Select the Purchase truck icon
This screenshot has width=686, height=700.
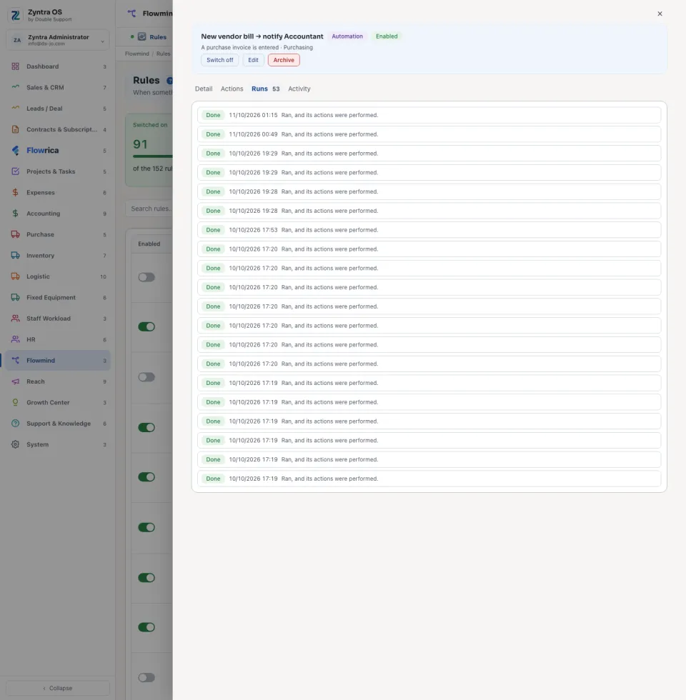click(15, 234)
